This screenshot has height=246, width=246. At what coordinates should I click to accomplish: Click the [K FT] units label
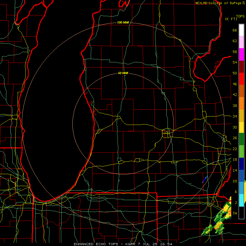(231, 19)
